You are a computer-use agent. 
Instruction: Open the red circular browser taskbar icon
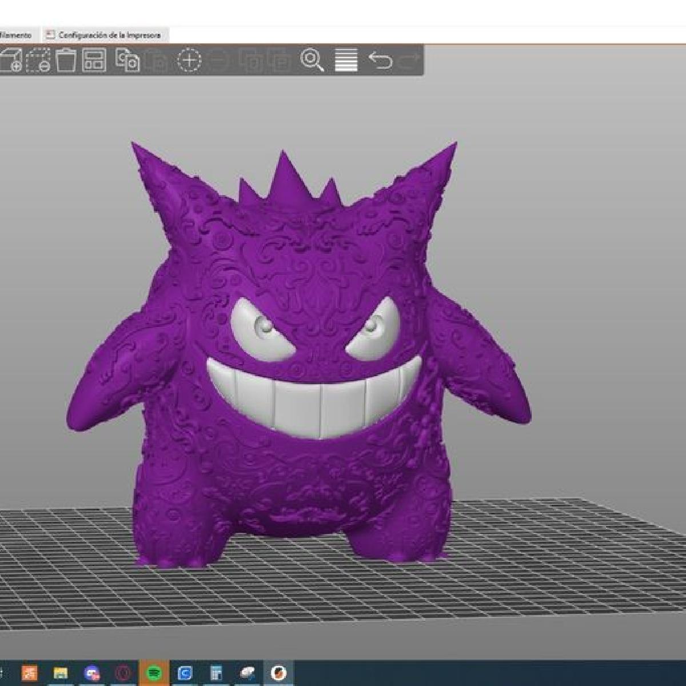coord(123,673)
